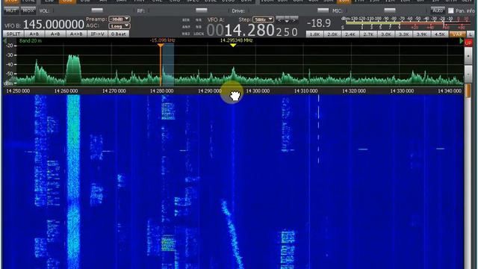This screenshot has width=478, height=269.
Task: Toggle the NB noise blanker
Action: point(199,27)
